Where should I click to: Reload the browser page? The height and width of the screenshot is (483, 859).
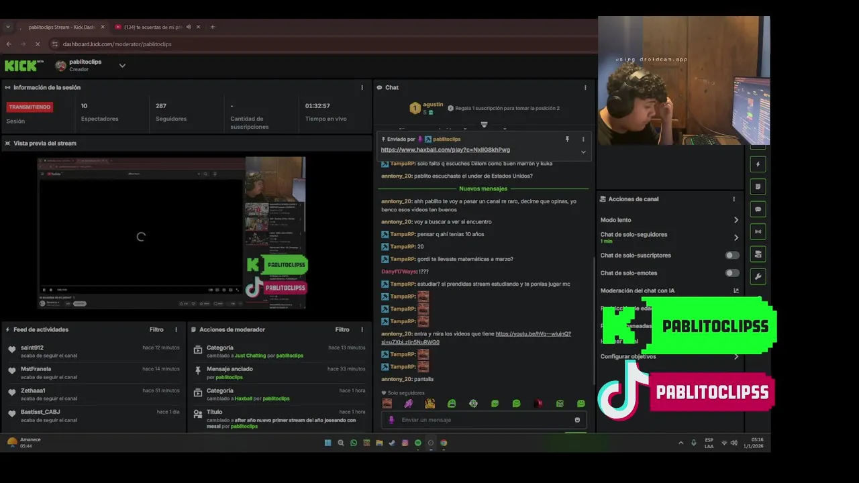click(38, 44)
